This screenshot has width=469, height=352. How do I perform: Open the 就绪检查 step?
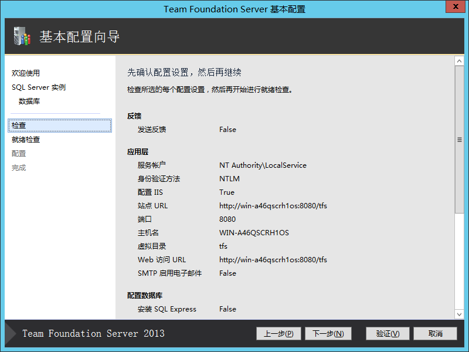(x=26, y=140)
